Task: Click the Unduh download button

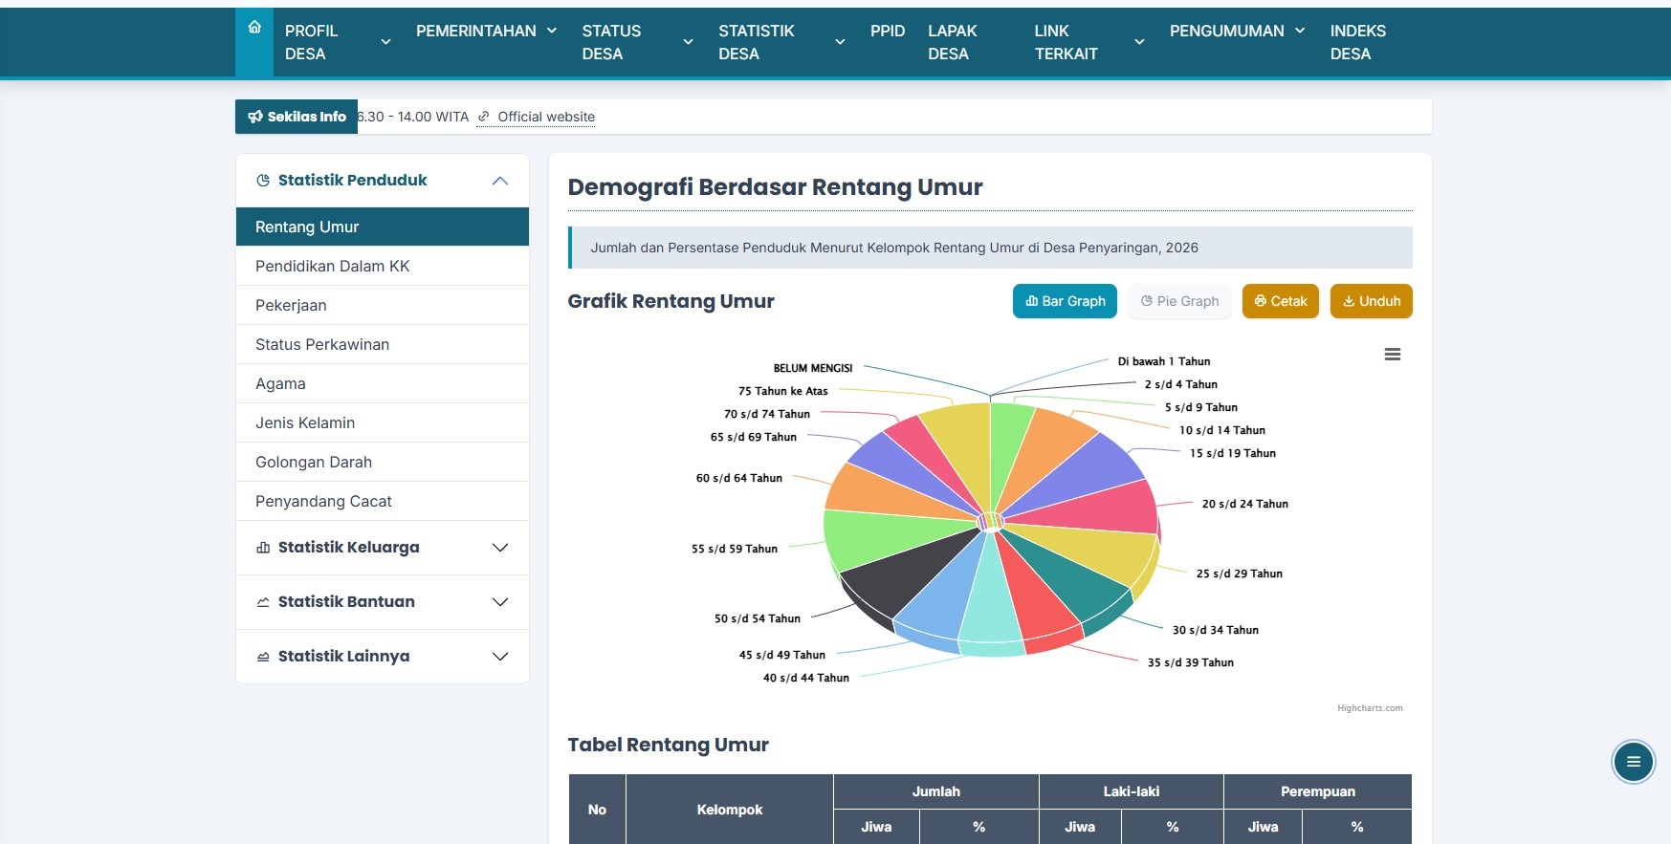Action: pyautogui.click(x=1372, y=301)
